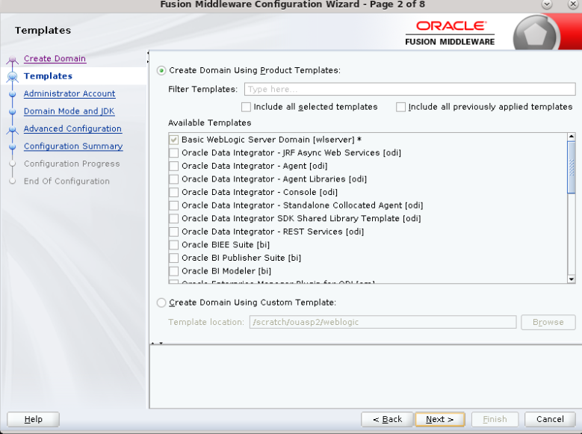Image resolution: width=582 pixels, height=434 pixels.
Task: Click the Browse button
Action: tap(548, 322)
